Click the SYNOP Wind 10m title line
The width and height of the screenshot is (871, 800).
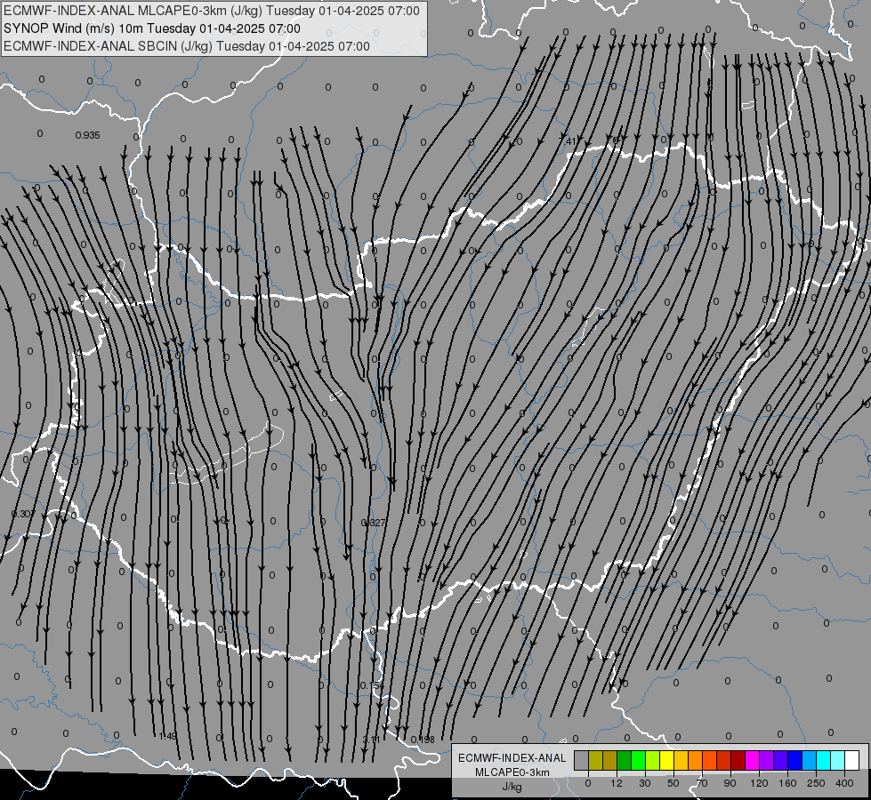(151, 28)
